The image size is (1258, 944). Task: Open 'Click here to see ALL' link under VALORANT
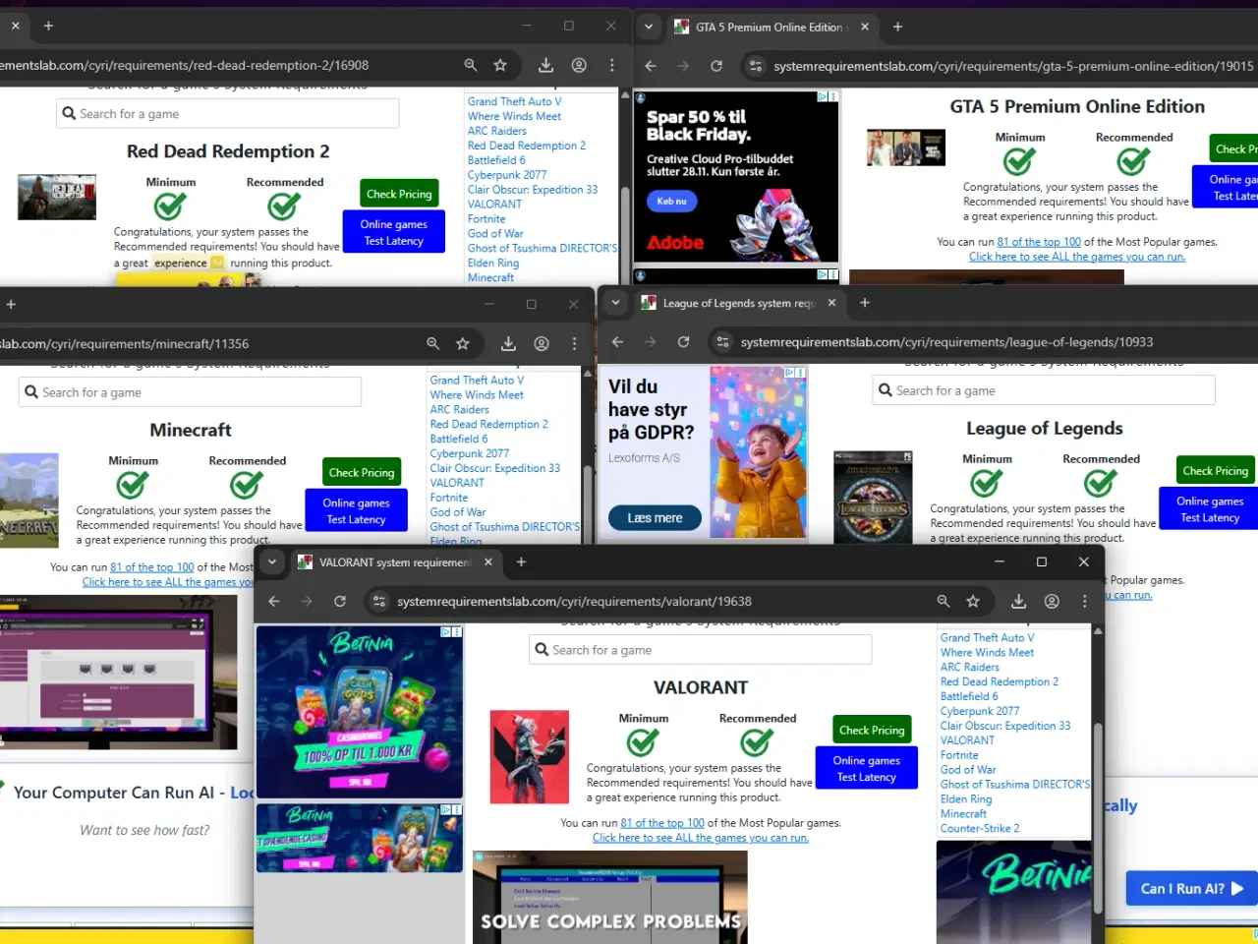coord(700,838)
